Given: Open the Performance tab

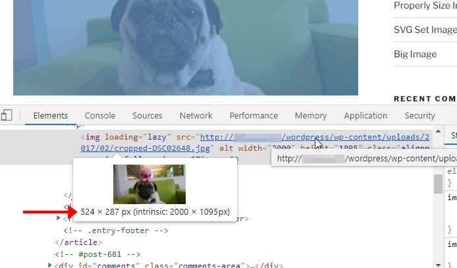Looking at the screenshot, I should [254, 116].
